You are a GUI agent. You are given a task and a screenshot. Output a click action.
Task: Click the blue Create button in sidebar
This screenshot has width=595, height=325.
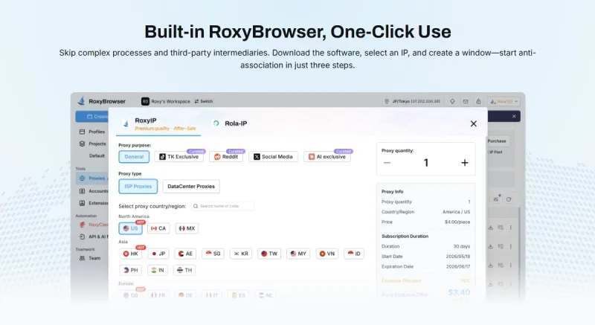(x=92, y=117)
